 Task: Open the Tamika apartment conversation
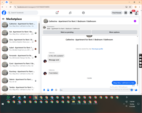pyautogui.click(x=19, y=88)
